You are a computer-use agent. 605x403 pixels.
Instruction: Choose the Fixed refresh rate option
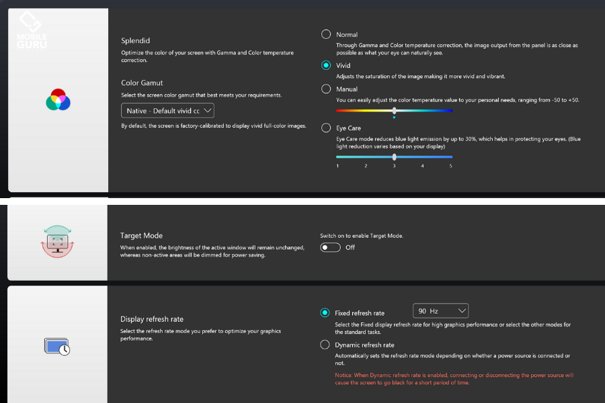(327, 313)
